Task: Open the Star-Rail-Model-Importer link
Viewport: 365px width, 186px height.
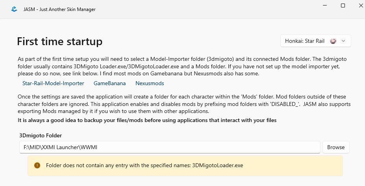Action: coord(53,83)
